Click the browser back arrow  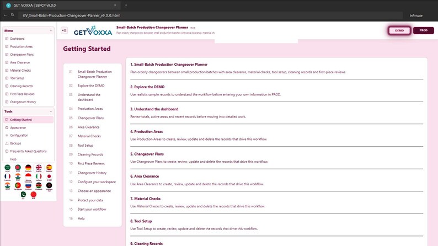[6, 15]
